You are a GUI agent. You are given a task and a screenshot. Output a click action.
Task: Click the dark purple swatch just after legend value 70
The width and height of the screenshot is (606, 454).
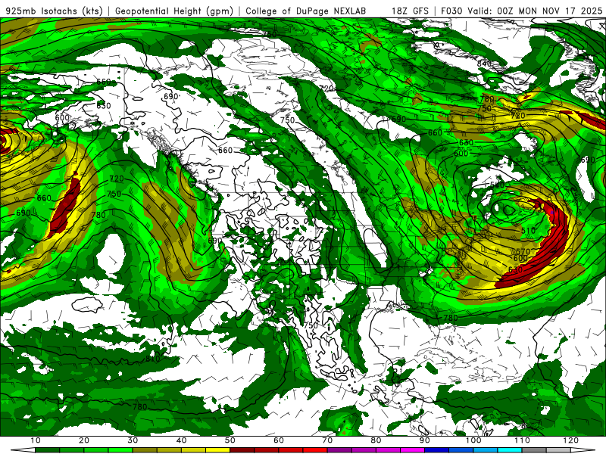coord(339,450)
